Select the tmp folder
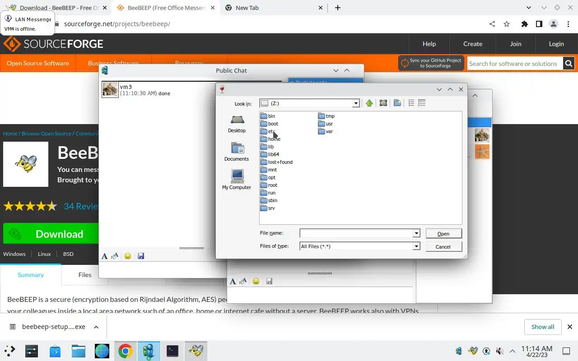 tap(326, 116)
